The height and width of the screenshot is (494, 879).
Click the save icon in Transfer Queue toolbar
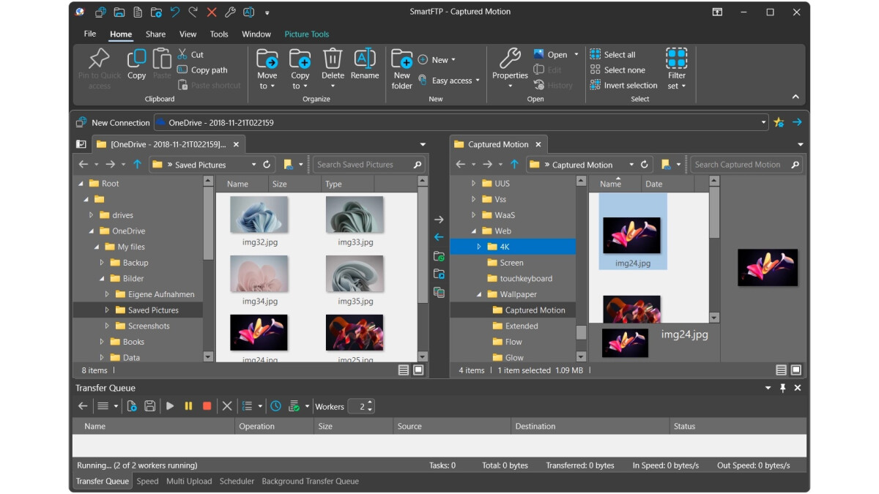(150, 406)
